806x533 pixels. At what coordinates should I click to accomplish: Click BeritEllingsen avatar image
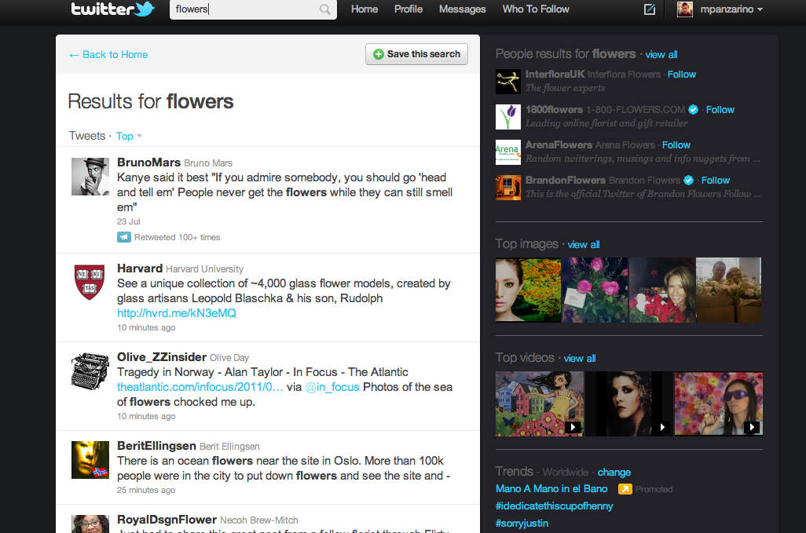90,460
